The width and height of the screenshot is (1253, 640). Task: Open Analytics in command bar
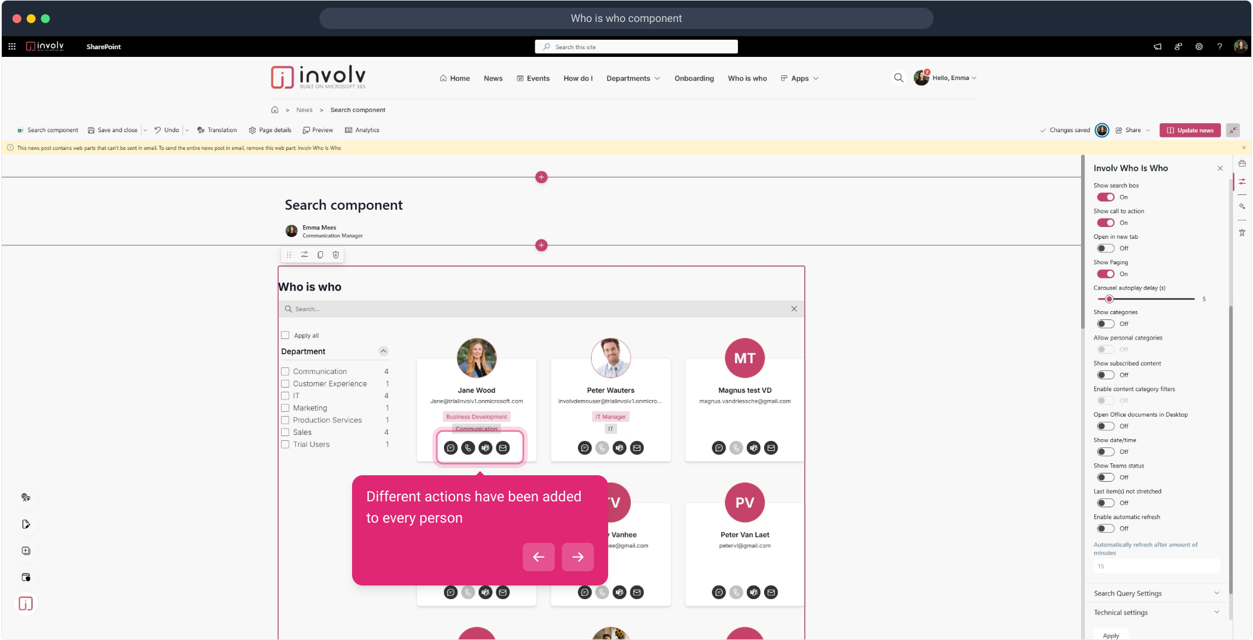click(x=362, y=130)
